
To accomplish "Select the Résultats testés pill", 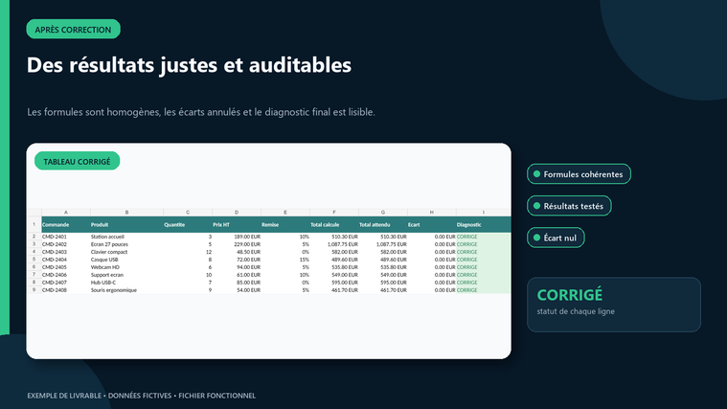I will coord(569,206).
